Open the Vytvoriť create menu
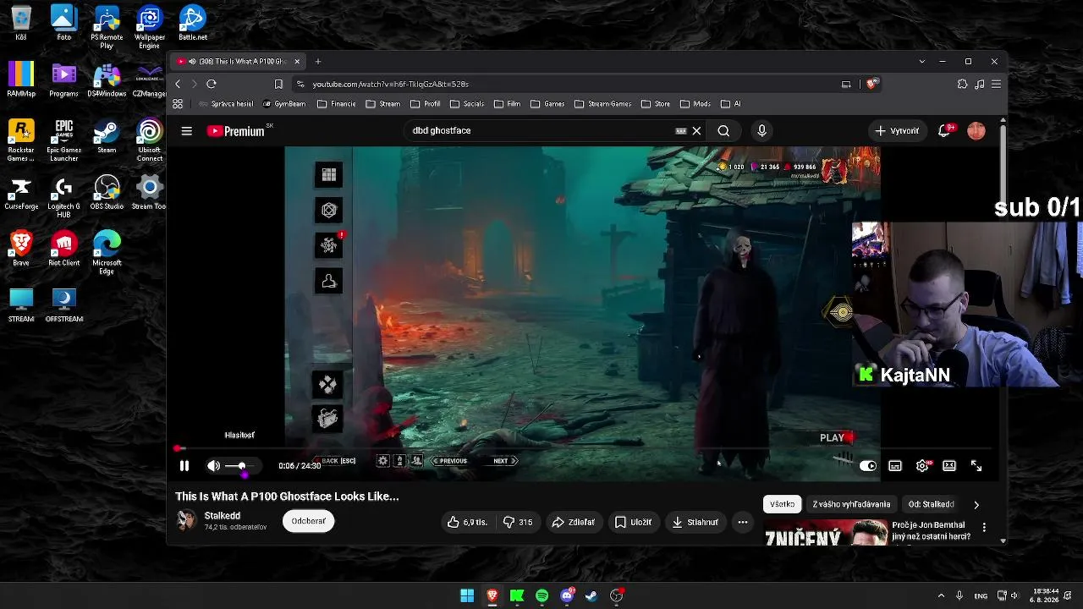 [897, 131]
